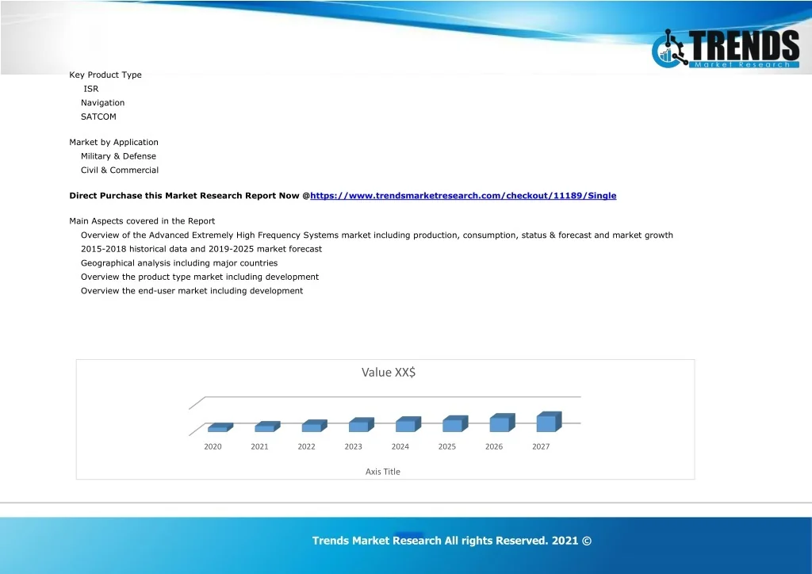Screen dimensions: 812x574
Task: Click the 2021 year label on axis
Action: click(x=259, y=447)
